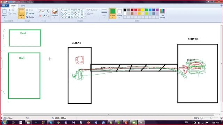223x125 pixels.
Task: Select the Oval shape
Action: click(x=69, y=10)
